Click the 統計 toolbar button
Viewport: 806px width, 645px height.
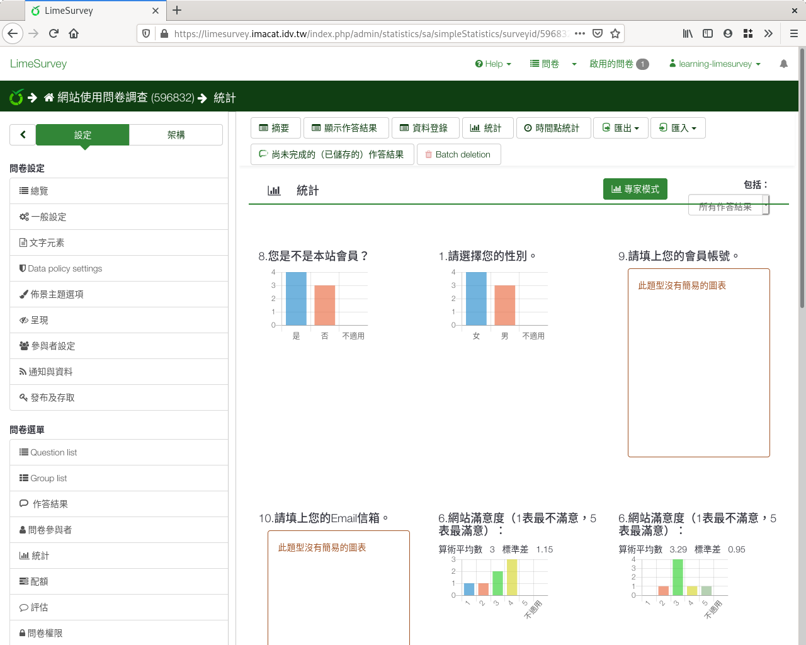coord(487,128)
